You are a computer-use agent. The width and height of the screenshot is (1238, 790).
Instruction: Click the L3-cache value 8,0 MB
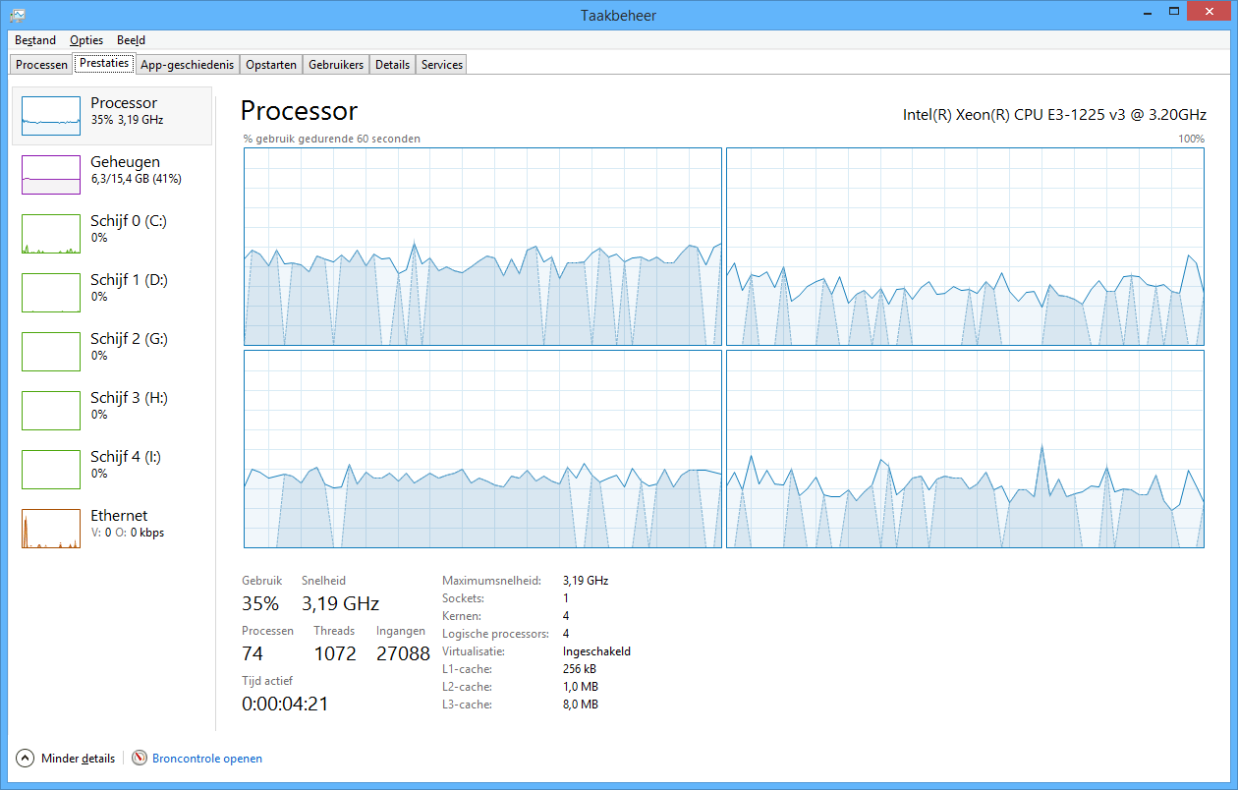pyautogui.click(x=581, y=705)
